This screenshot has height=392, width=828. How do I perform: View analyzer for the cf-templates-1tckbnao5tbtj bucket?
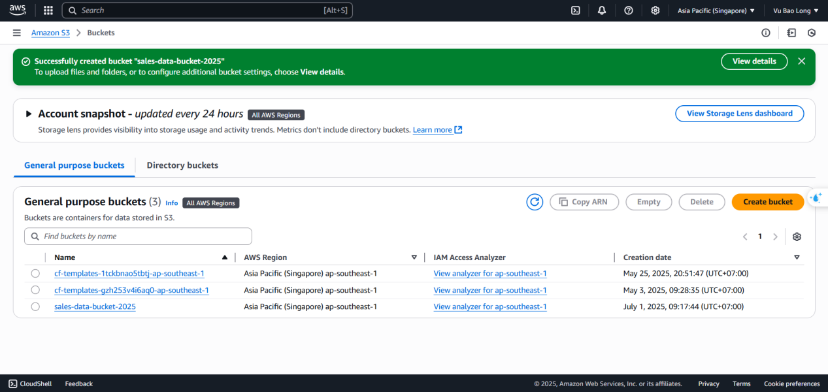tap(490, 274)
